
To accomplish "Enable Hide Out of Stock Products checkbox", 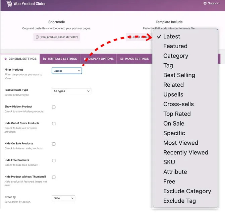I will pyautogui.click(x=54, y=124).
